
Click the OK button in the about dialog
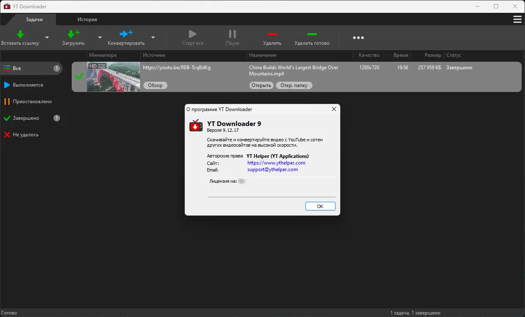[320, 206]
